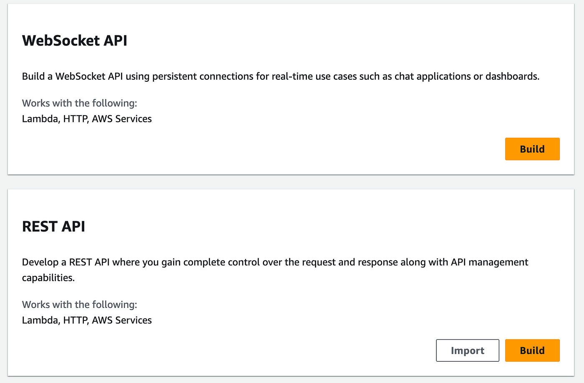Click the word "capabilities" in REST description

pos(48,278)
